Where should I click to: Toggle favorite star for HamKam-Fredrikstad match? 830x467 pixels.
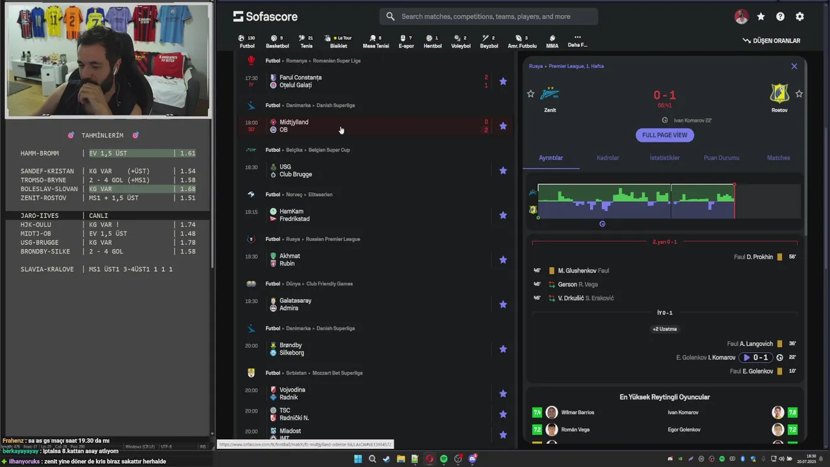pos(503,215)
